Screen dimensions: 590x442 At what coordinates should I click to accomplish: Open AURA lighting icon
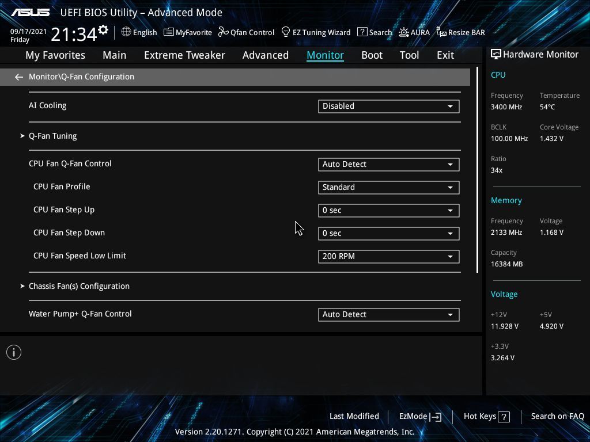pos(404,32)
